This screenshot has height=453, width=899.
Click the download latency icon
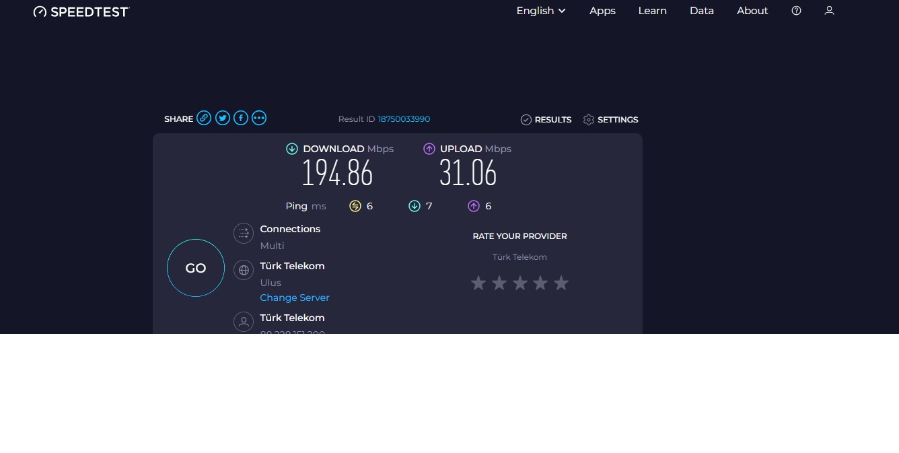tap(415, 206)
